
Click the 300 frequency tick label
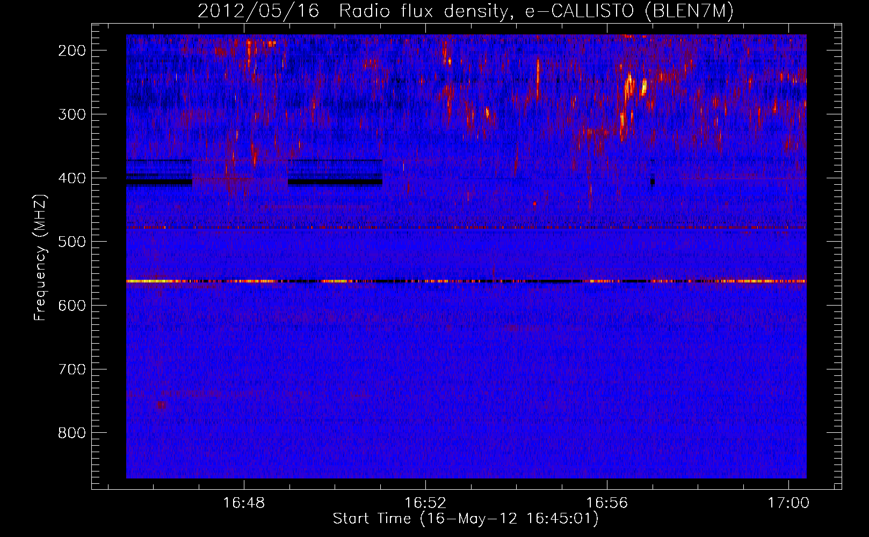pyautogui.click(x=71, y=114)
